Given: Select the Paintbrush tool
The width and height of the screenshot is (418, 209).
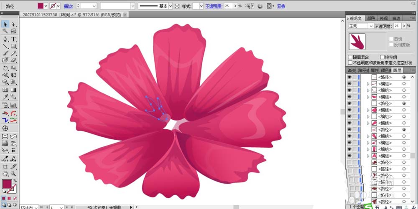Looking at the screenshot, I should click(x=5, y=53).
